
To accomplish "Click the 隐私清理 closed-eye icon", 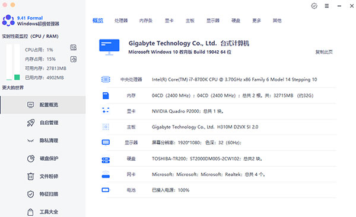I will (x=31, y=141).
